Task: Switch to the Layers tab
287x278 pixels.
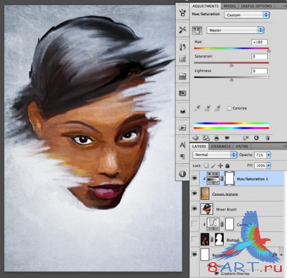Action: (x=199, y=146)
